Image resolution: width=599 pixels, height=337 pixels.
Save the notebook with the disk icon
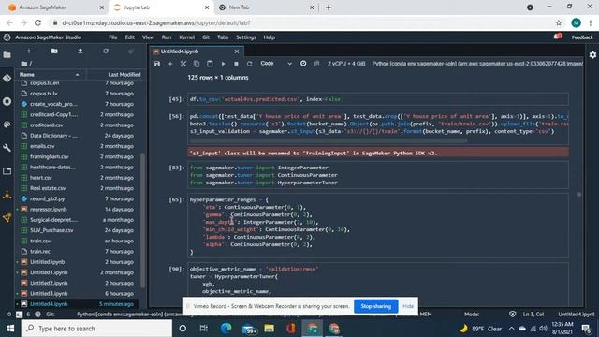157,64
